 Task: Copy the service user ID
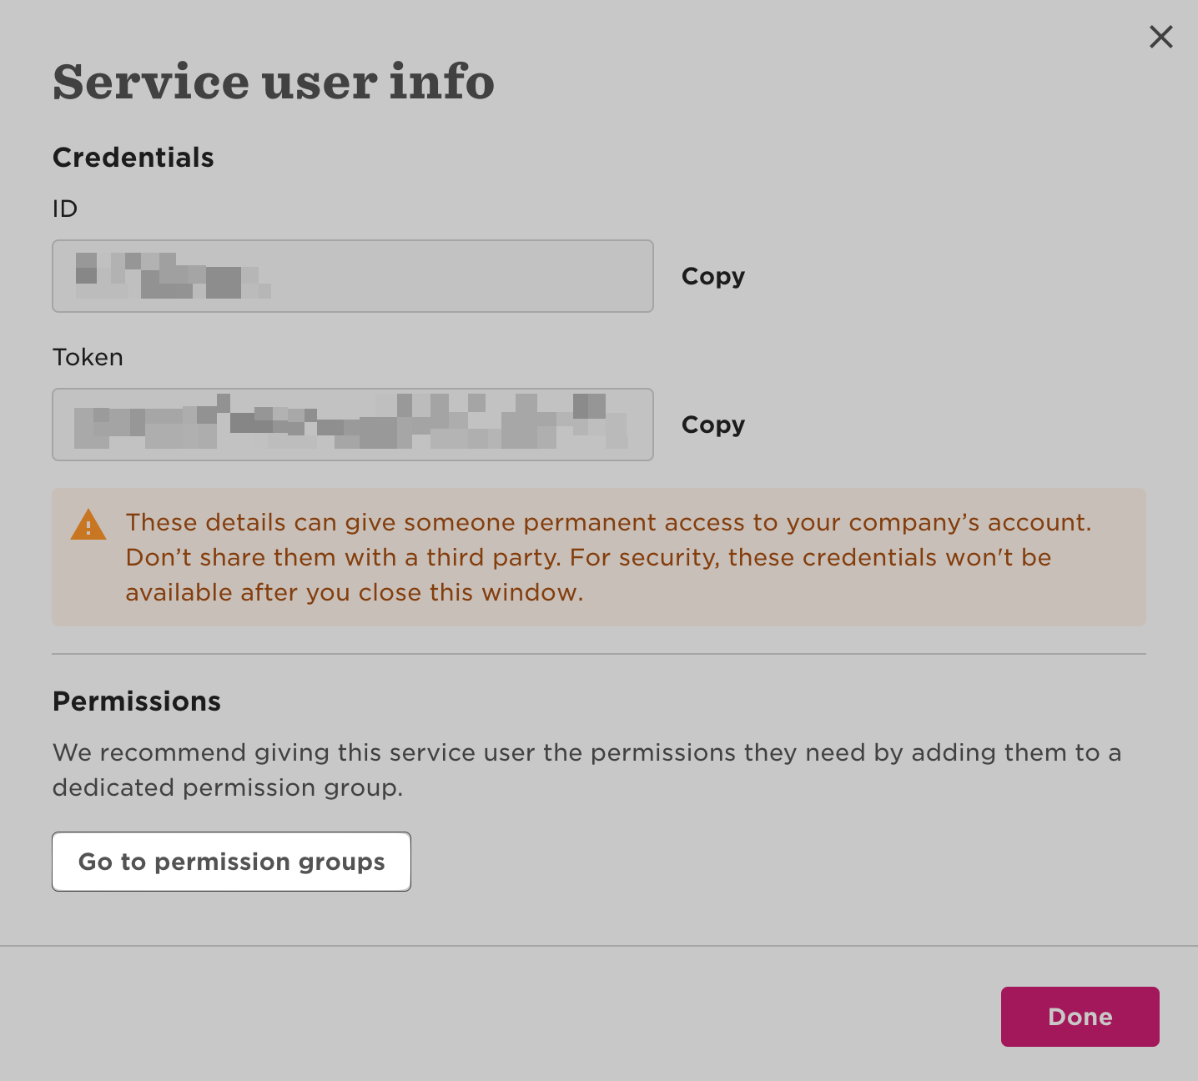coord(712,276)
